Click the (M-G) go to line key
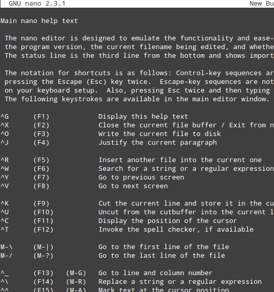This screenshot has height=292, width=274. 76,273
